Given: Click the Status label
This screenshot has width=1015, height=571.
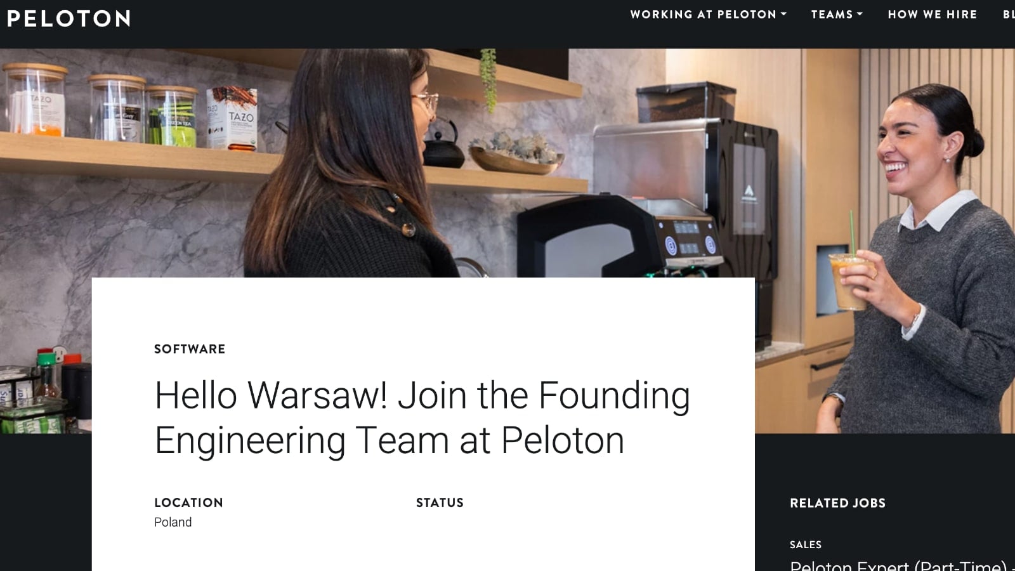Looking at the screenshot, I should 440,502.
